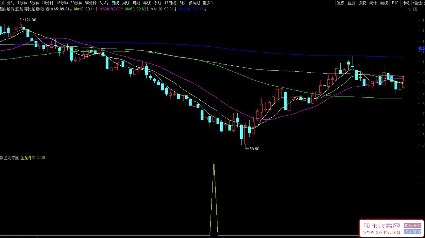425x238 pixels.
Task: Switch to 周线 weekly chart
Action: 126,3
